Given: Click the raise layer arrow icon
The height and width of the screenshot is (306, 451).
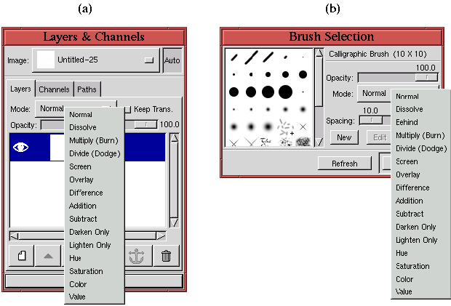Looking at the screenshot, I should tap(48, 255).
